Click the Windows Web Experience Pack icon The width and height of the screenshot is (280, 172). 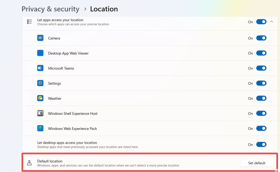(x=40, y=128)
